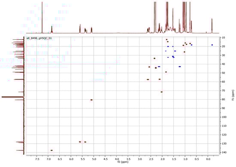Screen dimensions: 236x167
Task: Pick the cross peak at 2.57 / 43 ppm
Action: (x=149, y=67)
